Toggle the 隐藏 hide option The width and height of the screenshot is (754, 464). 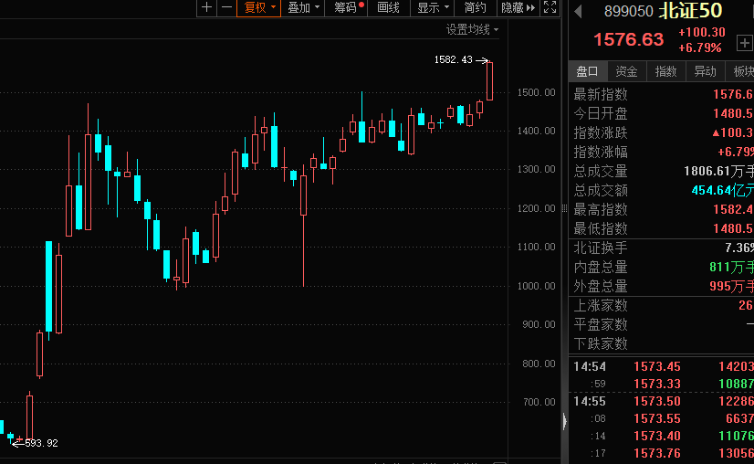click(511, 8)
